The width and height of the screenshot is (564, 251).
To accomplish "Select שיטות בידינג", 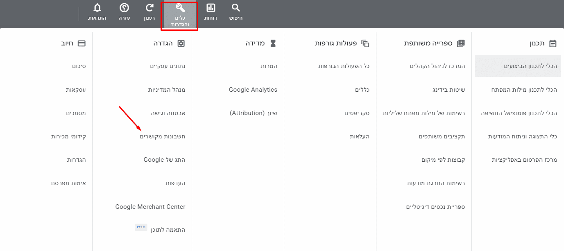I will point(448,90).
